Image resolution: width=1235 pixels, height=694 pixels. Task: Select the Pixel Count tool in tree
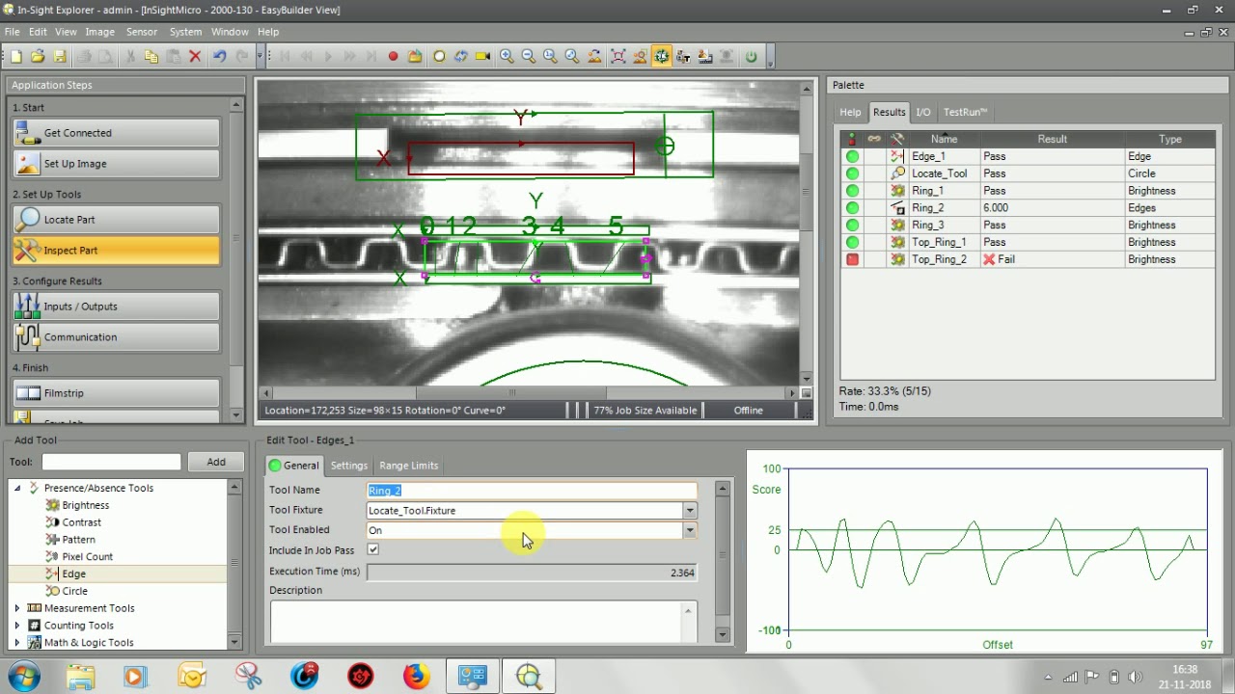(x=87, y=557)
